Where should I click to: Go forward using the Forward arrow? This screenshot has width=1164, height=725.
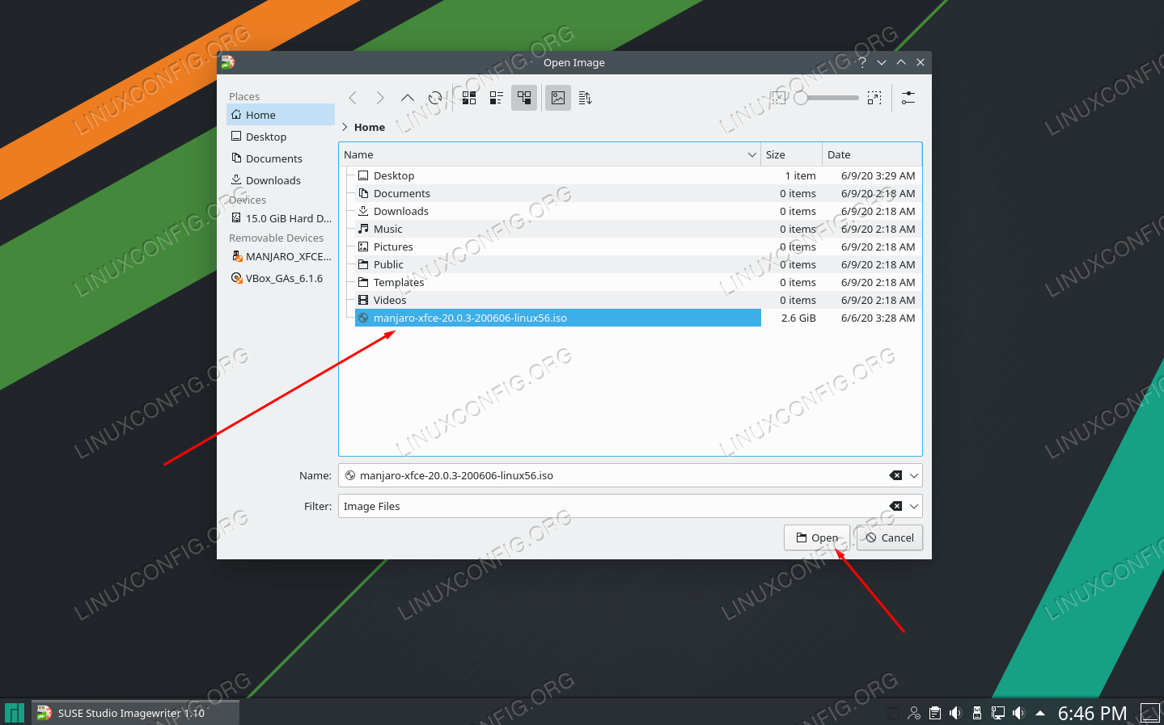click(x=380, y=98)
